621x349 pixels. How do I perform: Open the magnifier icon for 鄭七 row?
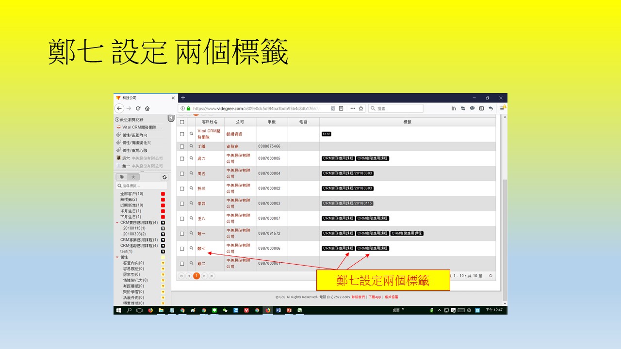[x=191, y=249]
